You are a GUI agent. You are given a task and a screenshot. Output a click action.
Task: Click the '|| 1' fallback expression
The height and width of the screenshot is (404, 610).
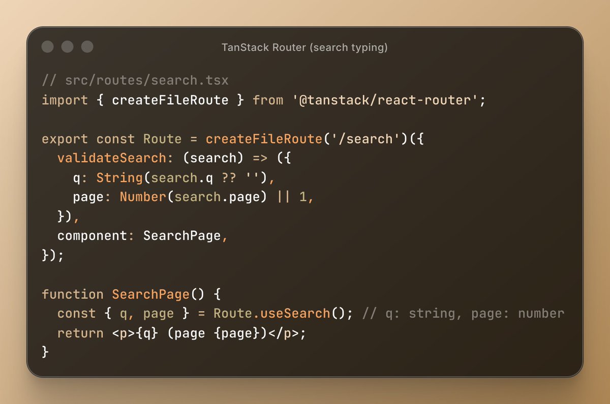(x=291, y=197)
